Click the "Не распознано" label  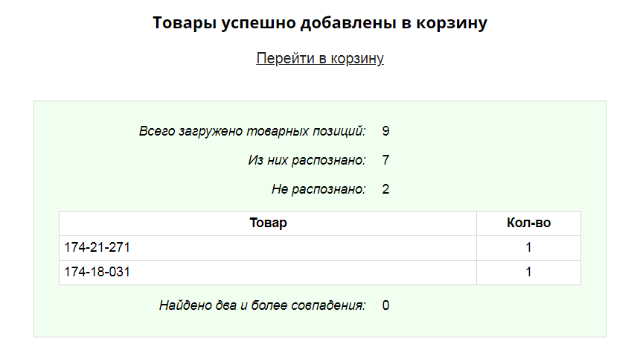[319, 189]
